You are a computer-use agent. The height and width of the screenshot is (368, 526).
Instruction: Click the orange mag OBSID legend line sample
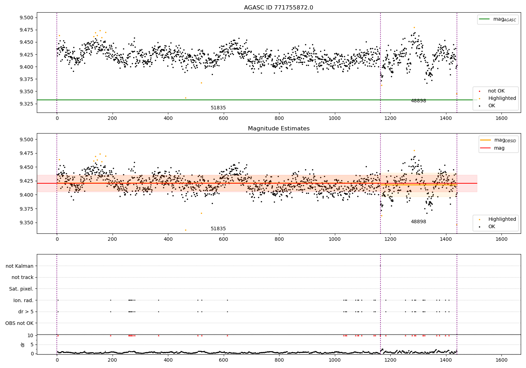pos(486,140)
